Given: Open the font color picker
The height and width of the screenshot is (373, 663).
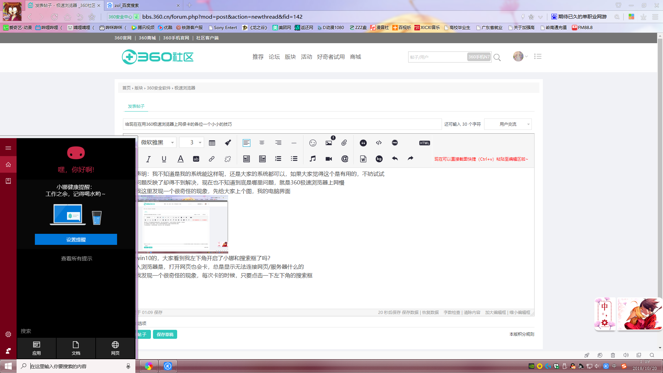Looking at the screenshot, I should tap(180, 159).
